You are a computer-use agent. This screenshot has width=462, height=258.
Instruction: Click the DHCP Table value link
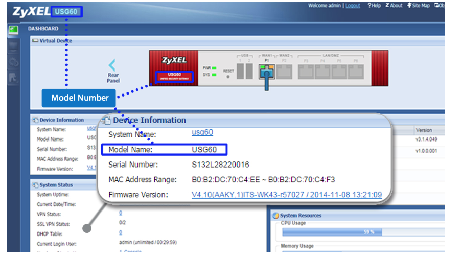[121, 232]
